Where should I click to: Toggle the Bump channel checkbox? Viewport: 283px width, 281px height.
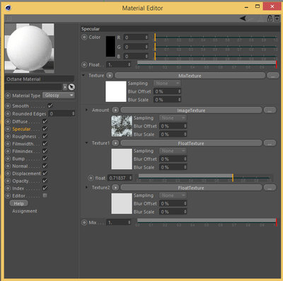(x=45, y=159)
